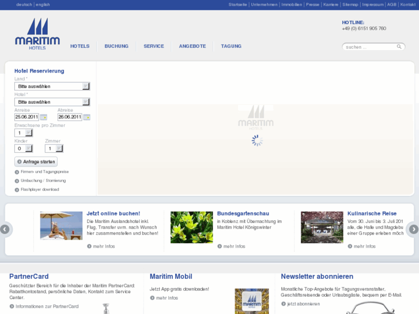
Task: Open the Karriere page
Action: 331,5
